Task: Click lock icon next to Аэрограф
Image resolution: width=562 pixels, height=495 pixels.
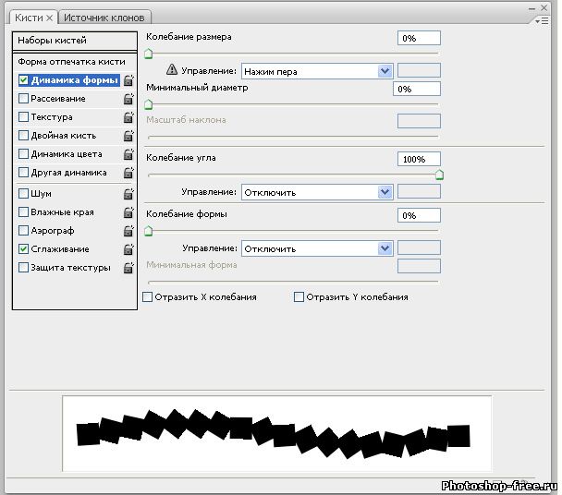Action: (x=128, y=231)
